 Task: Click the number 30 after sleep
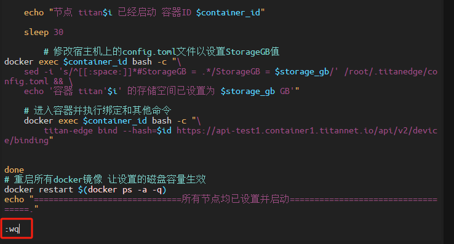(58, 32)
